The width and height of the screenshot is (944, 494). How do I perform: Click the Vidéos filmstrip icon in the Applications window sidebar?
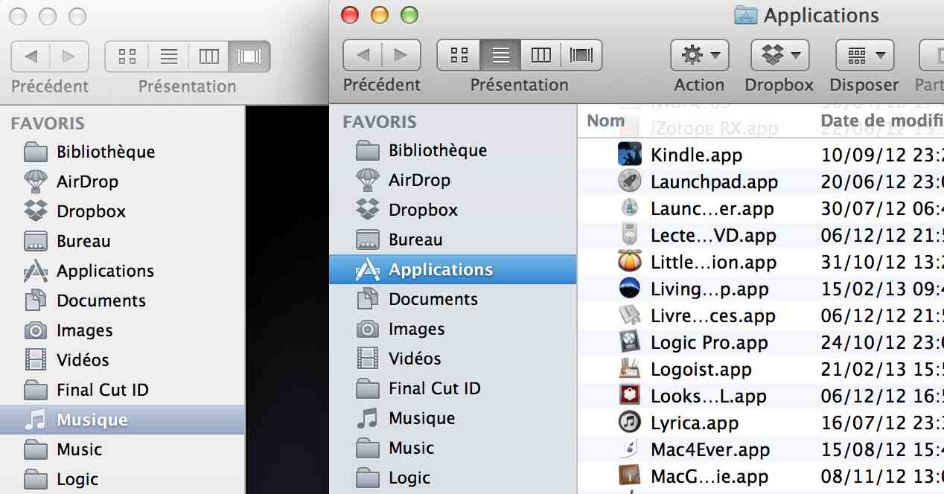pyautogui.click(x=368, y=359)
